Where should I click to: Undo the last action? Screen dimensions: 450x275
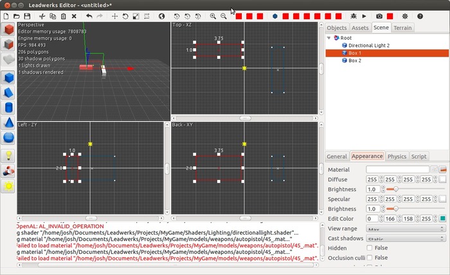pyautogui.click(x=89, y=16)
